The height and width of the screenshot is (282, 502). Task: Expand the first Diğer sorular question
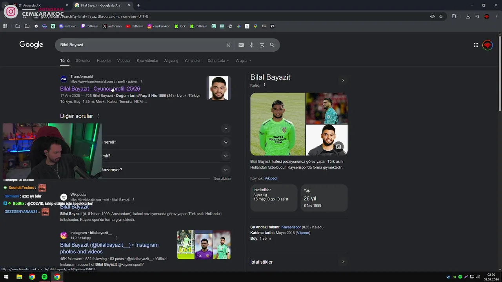pos(226,128)
